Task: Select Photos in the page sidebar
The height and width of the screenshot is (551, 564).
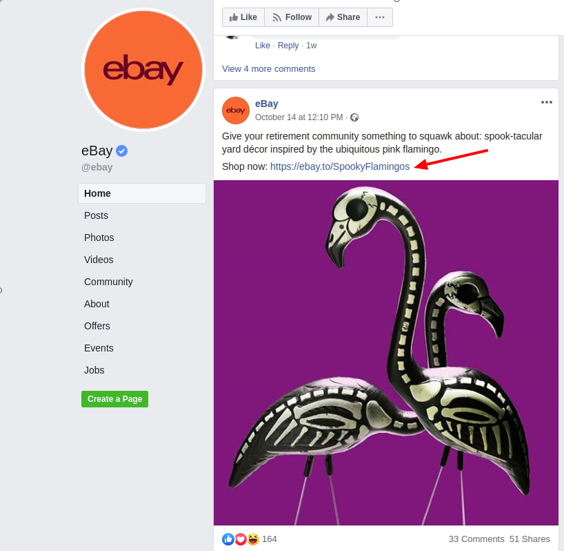Action: (x=99, y=238)
